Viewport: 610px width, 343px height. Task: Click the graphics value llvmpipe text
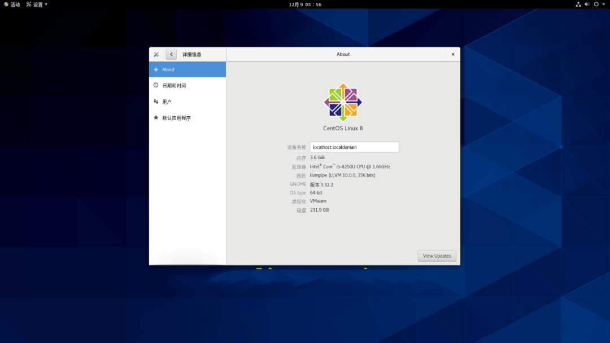coord(342,175)
